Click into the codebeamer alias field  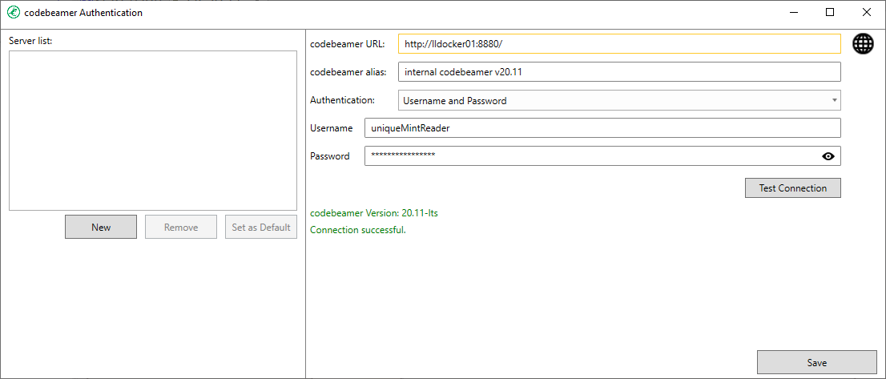[619, 72]
